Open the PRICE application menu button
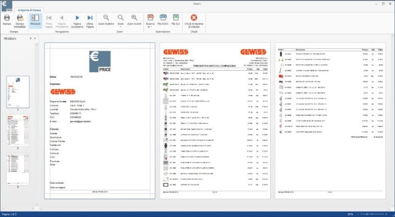395x217 pixels. pos(7,6)
